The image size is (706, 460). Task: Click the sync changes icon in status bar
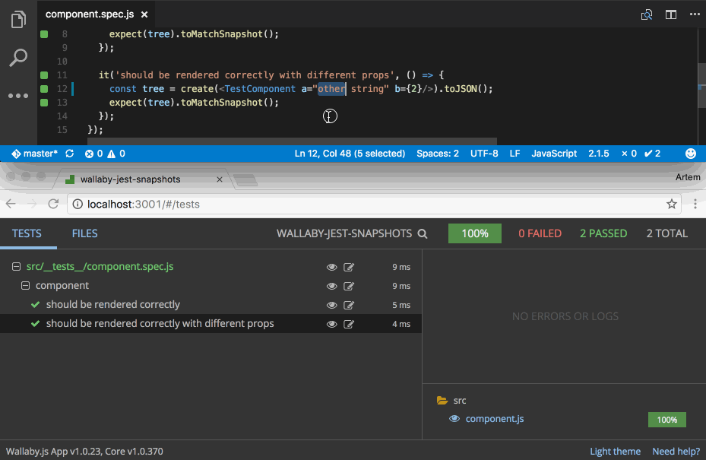pos(70,154)
